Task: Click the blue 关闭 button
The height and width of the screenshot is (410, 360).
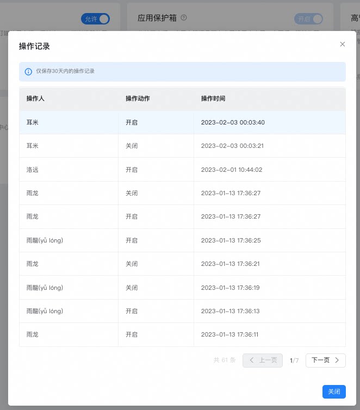Action: [334, 392]
